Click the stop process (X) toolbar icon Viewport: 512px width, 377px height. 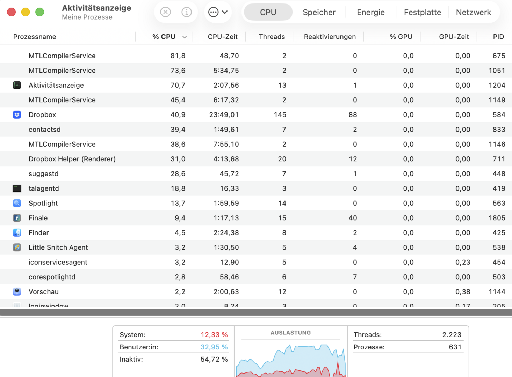(x=165, y=12)
